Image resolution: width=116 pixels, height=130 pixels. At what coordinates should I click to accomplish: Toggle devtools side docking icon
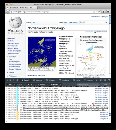(10, 80)
